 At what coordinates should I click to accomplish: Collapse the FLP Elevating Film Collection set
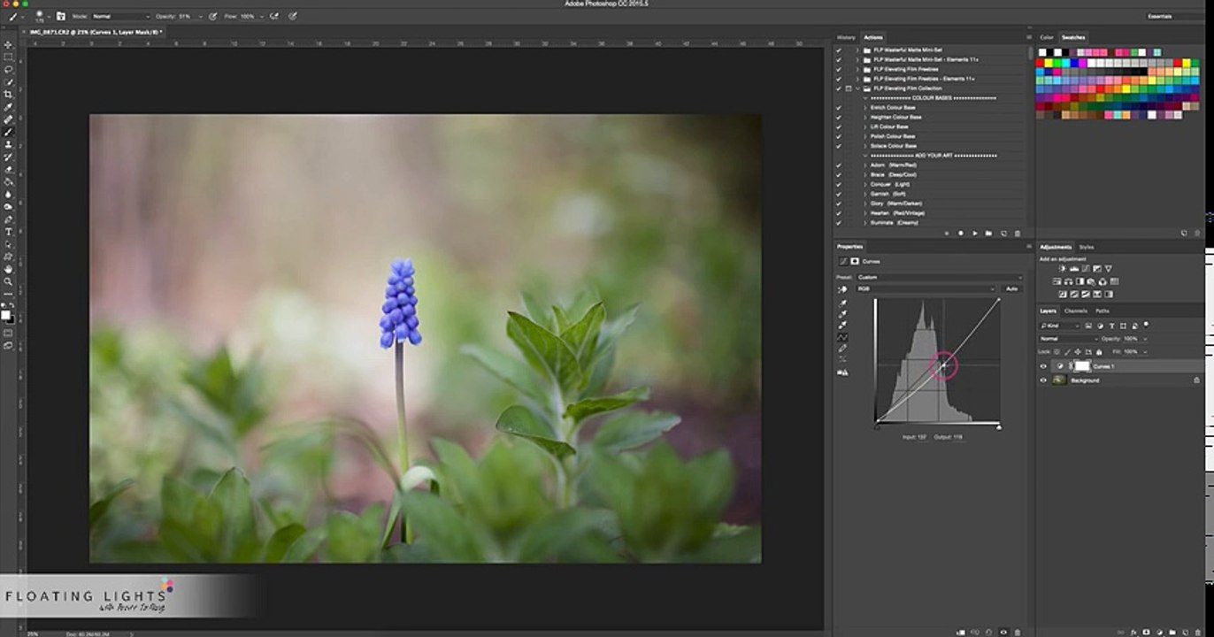pyautogui.click(x=857, y=88)
